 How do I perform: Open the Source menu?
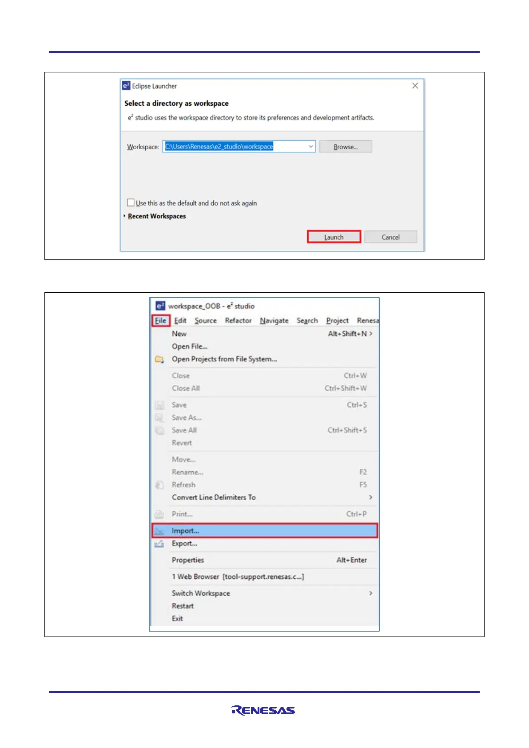click(x=206, y=320)
